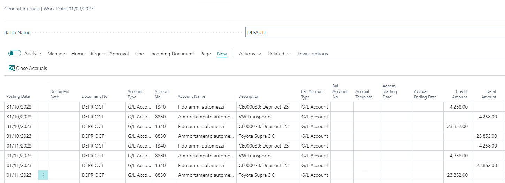Click the Document No. column header
505x183 pixels.
click(x=95, y=96)
